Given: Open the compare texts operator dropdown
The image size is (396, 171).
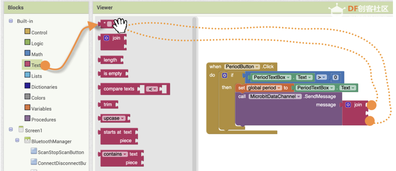Looking at the screenshot, I should point(152,89).
